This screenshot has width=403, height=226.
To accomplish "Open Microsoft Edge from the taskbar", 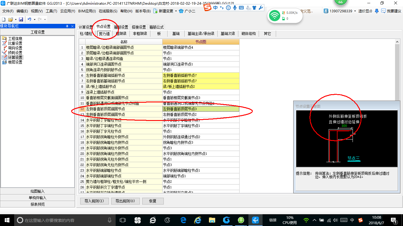I will click(x=183, y=220).
